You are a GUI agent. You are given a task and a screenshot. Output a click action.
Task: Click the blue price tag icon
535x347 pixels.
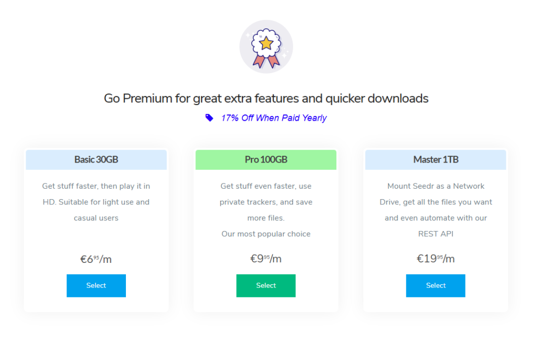[x=210, y=118]
